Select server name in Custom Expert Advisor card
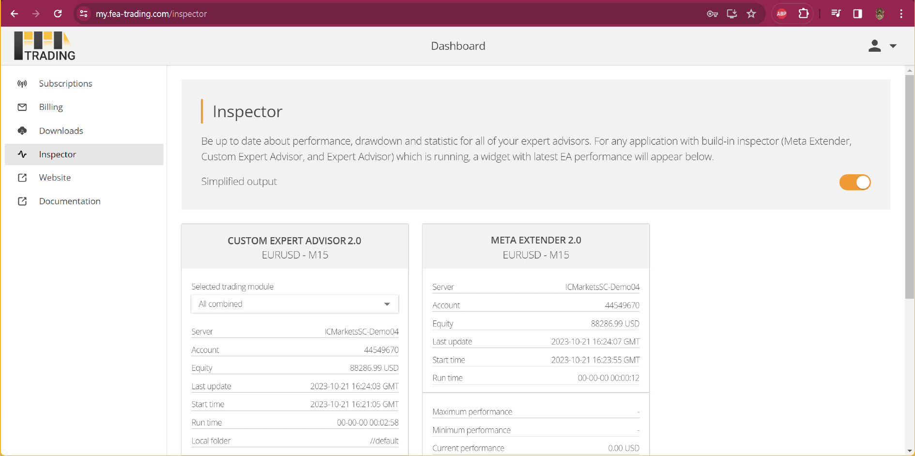Screen dimensions: 915x456 (362, 332)
